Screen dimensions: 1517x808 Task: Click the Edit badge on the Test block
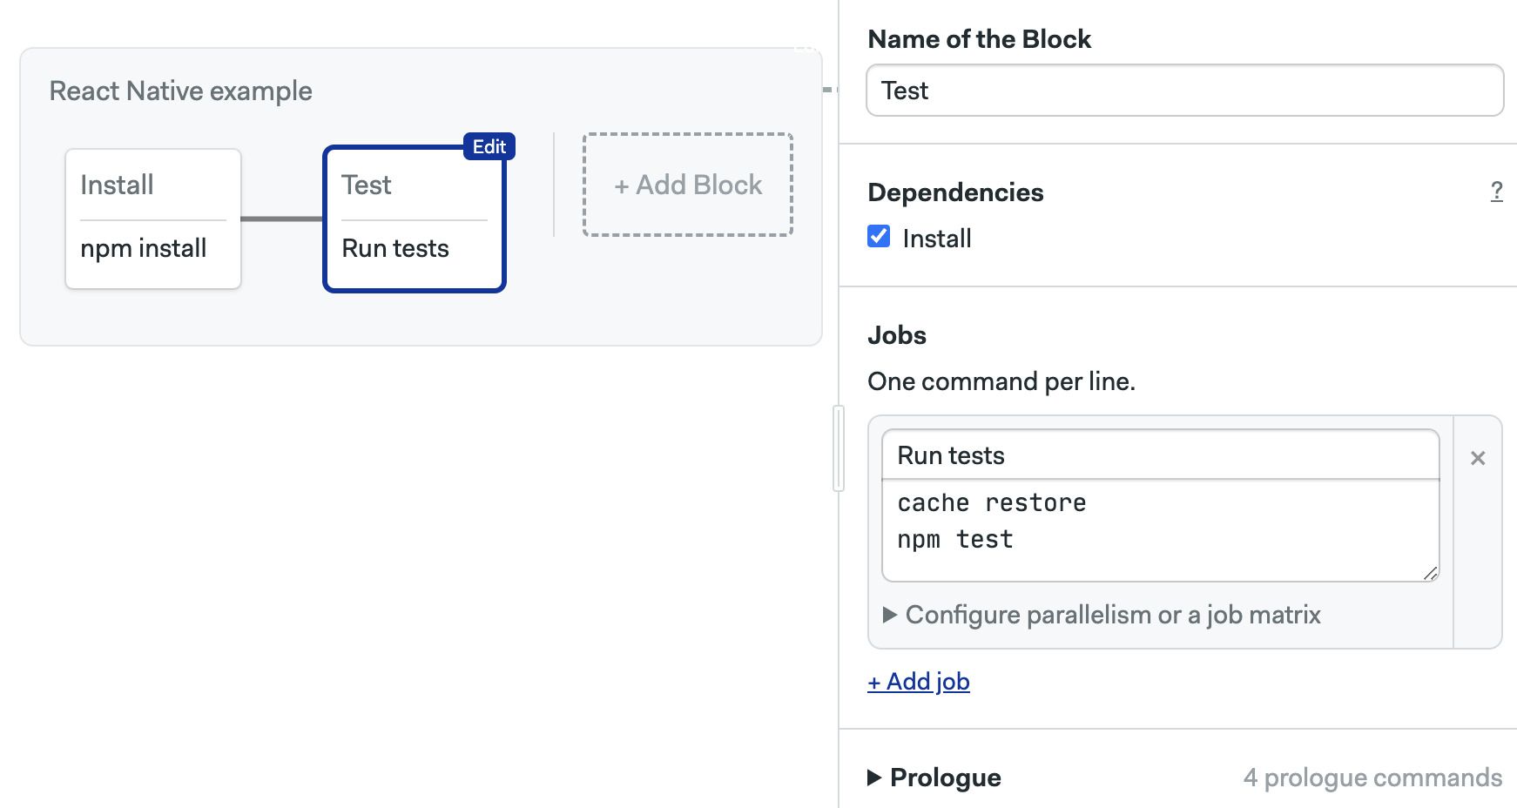(490, 146)
